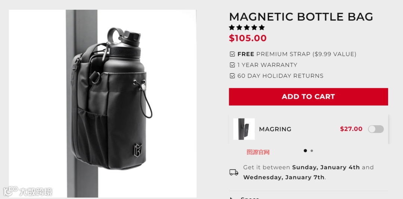This screenshot has height=199, width=403.
Task: Click the watermark logo in the image corner
Action: (28, 192)
